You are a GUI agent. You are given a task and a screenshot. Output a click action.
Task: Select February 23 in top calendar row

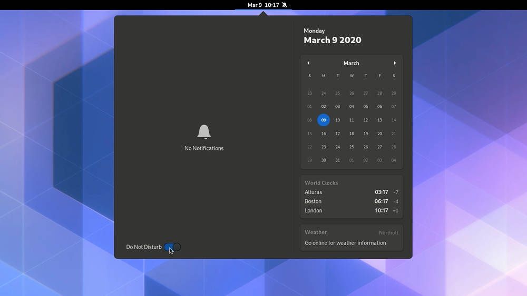309,93
